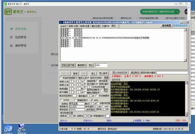This screenshot has height=134, width=195.
Task: Enable the 手动微滑块 checkbox
Action: coord(97,96)
